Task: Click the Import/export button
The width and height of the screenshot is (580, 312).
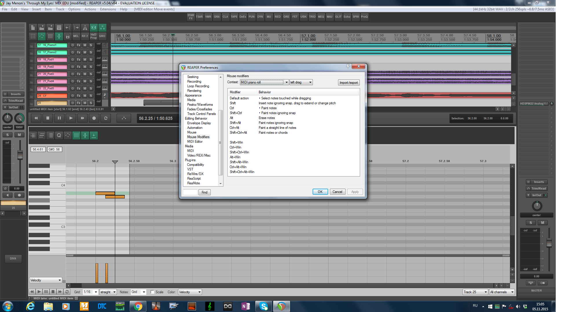Action: [x=348, y=83]
